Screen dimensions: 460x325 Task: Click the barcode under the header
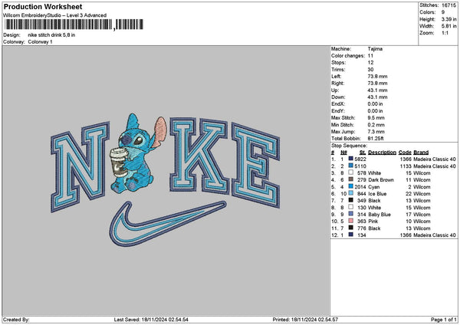[x=74, y=25]
